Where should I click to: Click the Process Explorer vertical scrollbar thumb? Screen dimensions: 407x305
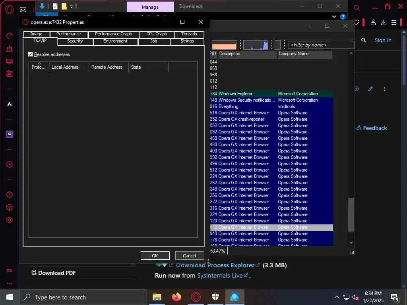coord(351,215)
